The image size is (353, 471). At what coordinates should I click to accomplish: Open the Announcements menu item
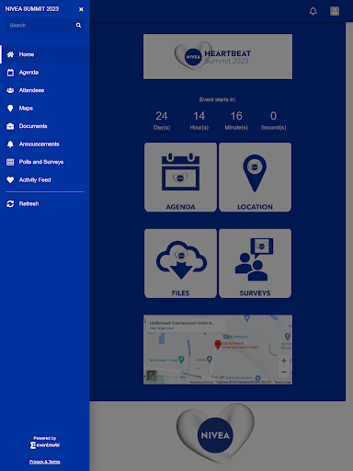pyautogui.click(x=45, y=144)
